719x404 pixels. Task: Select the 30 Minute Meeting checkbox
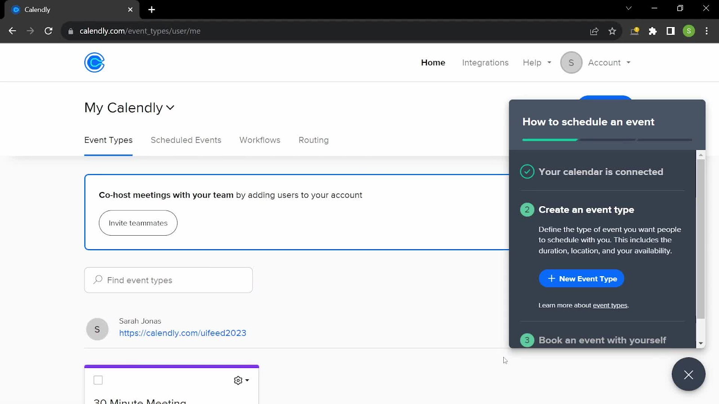pyautogui.click(x=98, y=380)
